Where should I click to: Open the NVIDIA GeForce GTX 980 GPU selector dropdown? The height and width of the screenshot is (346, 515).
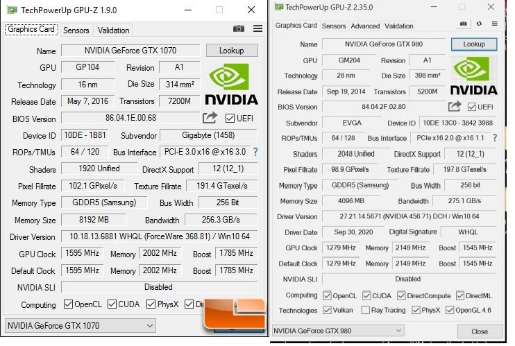[x=338, y=331]
